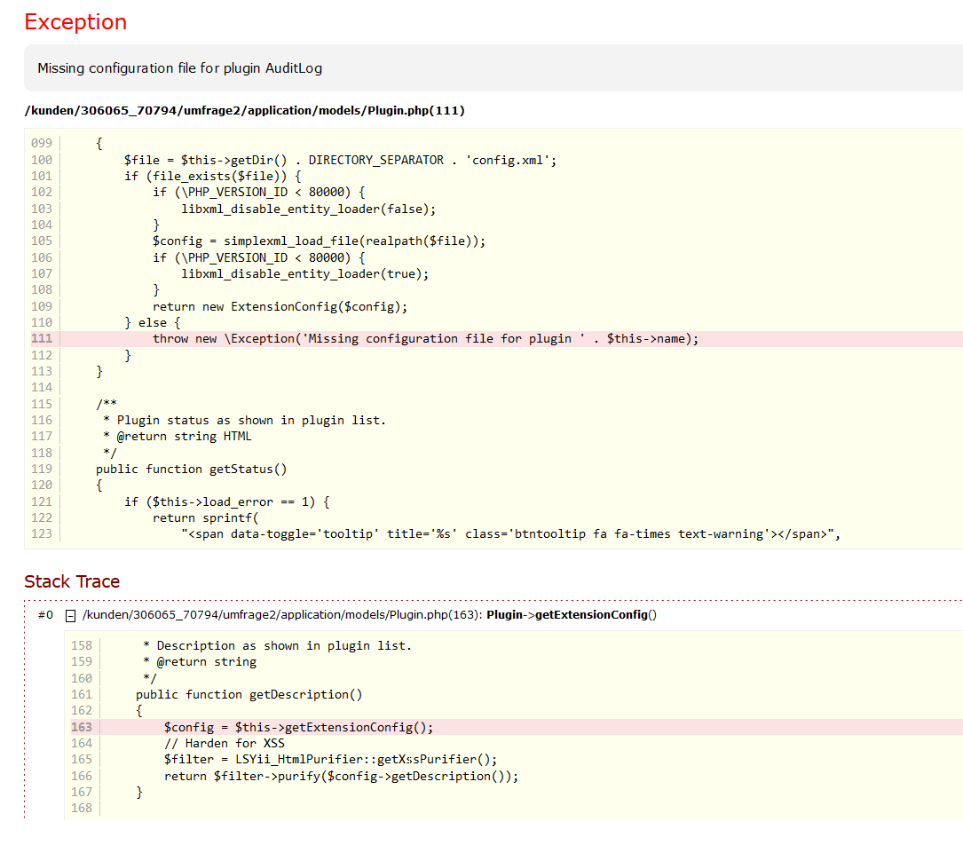
Task: Click the Stack Trace heading
Action: click(x=72, y=581)
